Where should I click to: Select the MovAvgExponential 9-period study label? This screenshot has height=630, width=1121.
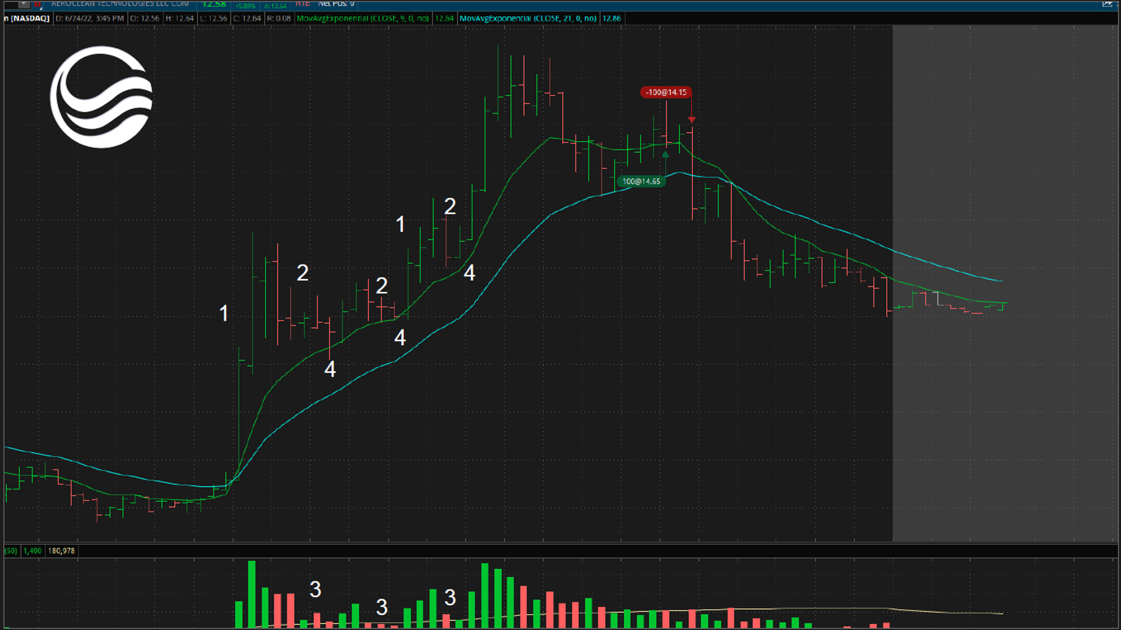pyautogui.click(x=363, y=18)
